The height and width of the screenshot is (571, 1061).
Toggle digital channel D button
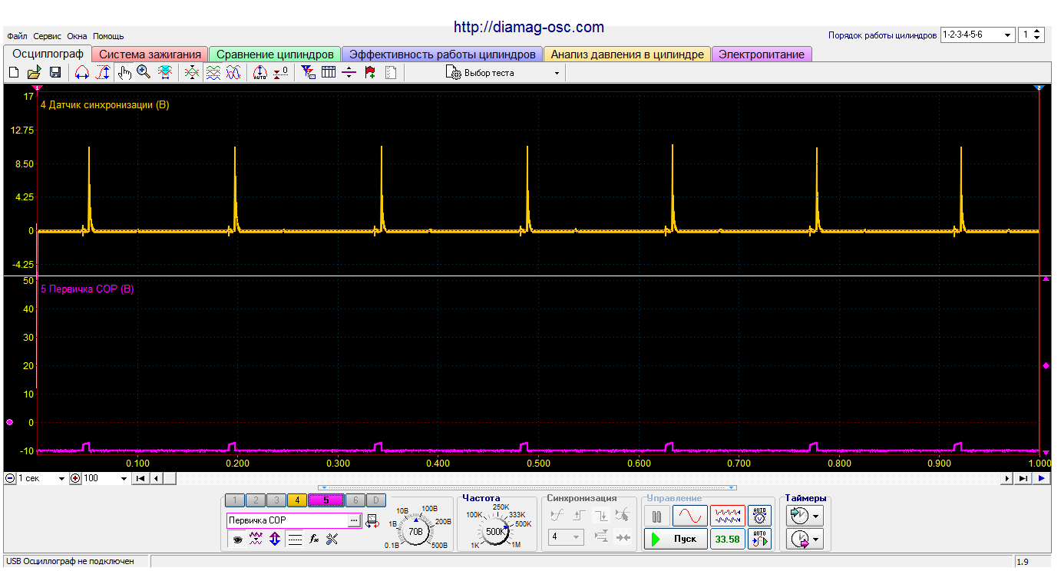(375, 500)
